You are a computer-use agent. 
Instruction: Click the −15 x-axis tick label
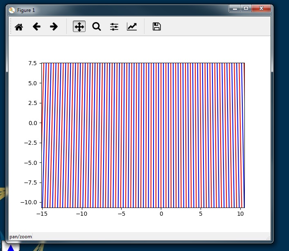pyautogui.click(x=42, y=214)
